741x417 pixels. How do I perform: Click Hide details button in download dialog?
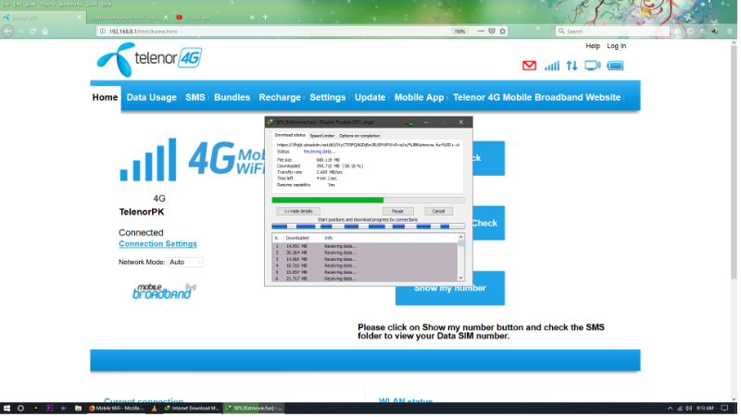(x=299, y=213)
